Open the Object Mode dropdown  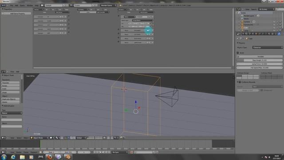click(x=39, y=138)
